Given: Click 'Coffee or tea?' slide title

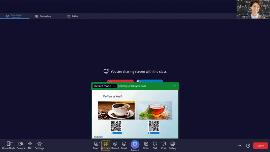Looking at the screenshot, I should click(x=112, y=97).
